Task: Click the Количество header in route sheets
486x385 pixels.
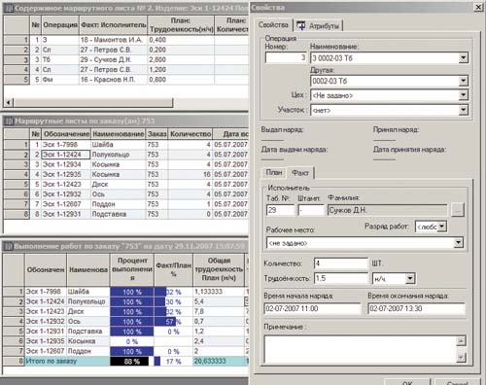Action: [x=191, y=134]
